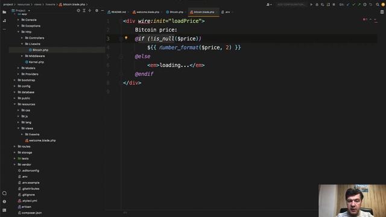Click 'resources' in breadcrumb path
386x217 pixels.
pyautogui.click(x=24, y=4)
